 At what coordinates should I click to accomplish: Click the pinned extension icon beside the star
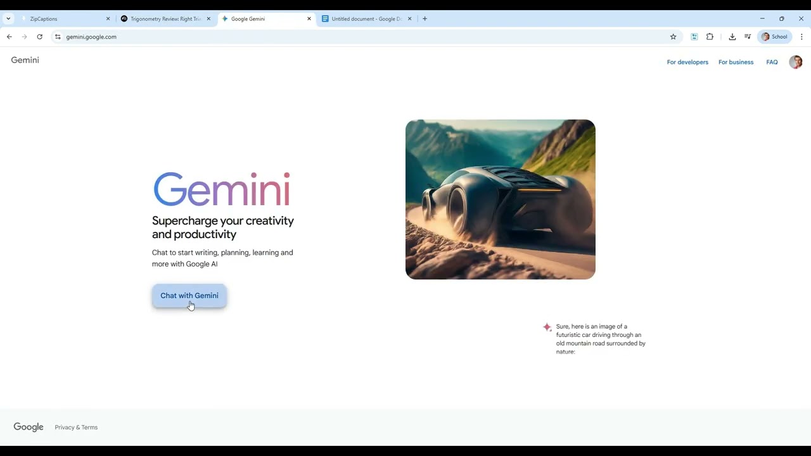click(694, 37)
